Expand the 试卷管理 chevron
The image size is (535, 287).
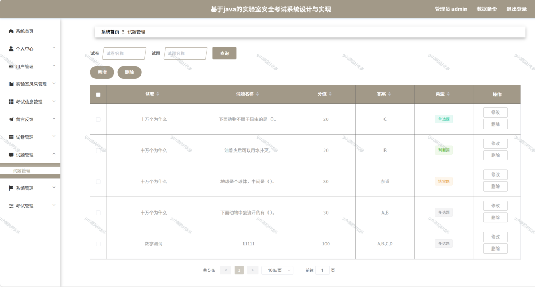click(54, 136)
